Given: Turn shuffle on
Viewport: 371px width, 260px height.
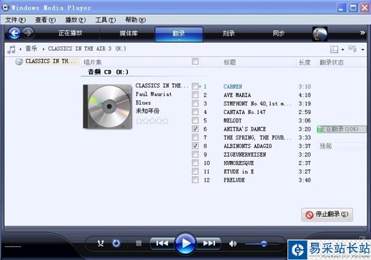Looking at the screenshot, I should point(101,243).
